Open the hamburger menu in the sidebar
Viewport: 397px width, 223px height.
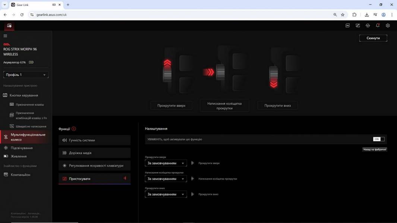coord(5,36)
